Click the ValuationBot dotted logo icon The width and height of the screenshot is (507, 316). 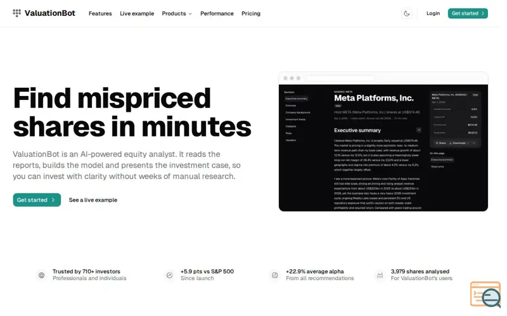17,13
